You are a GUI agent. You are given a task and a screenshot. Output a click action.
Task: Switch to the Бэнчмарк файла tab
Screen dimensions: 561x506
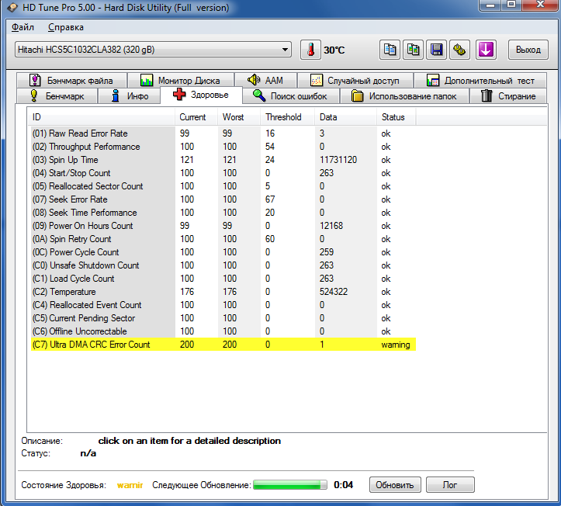71,81
